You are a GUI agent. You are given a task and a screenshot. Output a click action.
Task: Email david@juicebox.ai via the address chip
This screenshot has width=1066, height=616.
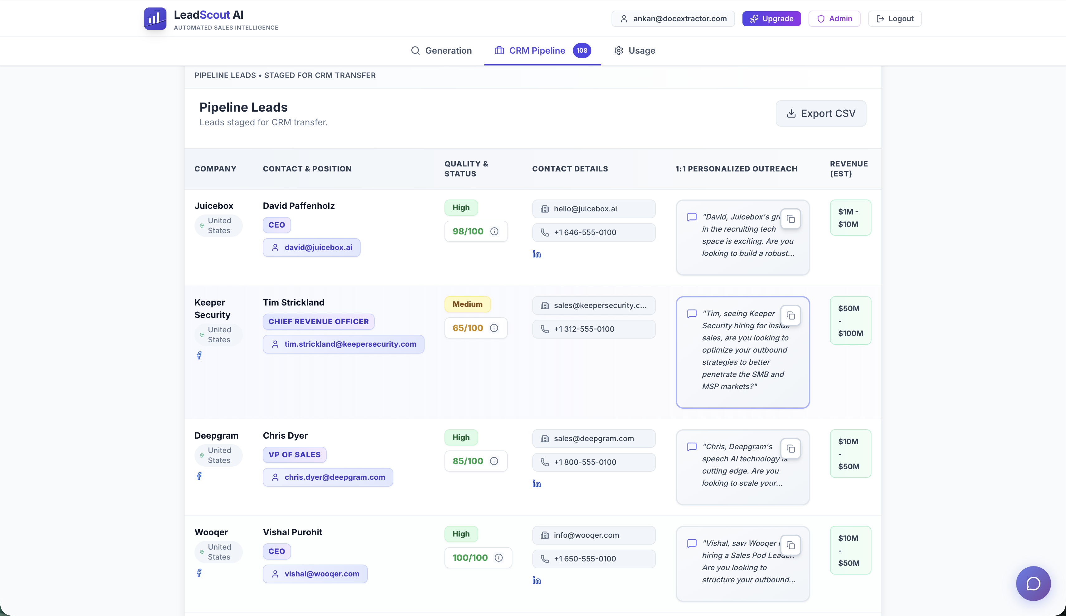click(x=311, y=247)
